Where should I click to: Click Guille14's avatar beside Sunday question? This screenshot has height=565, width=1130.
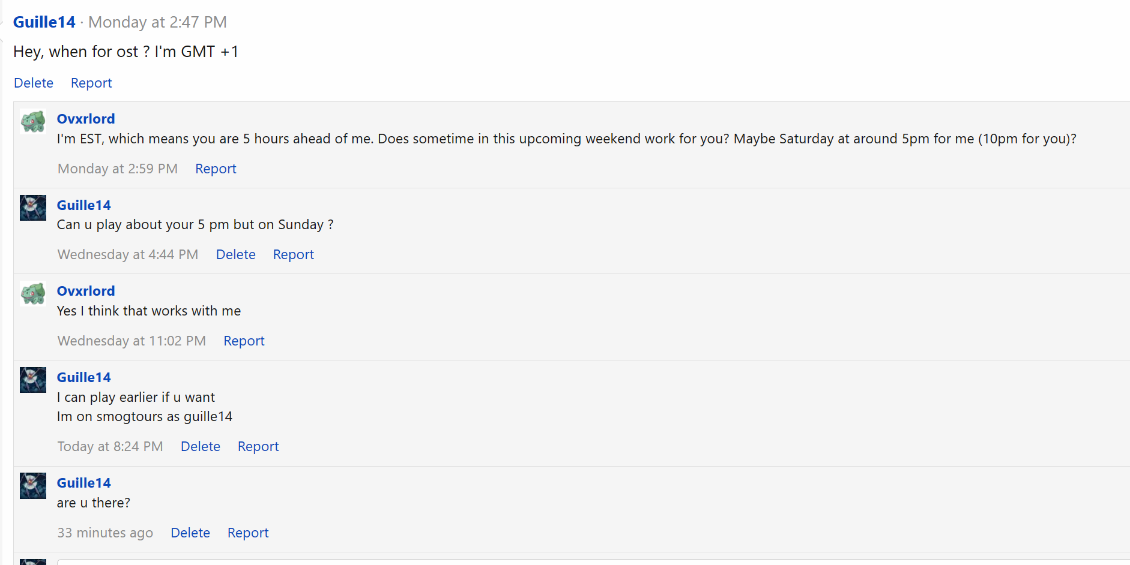pos(33,208)
